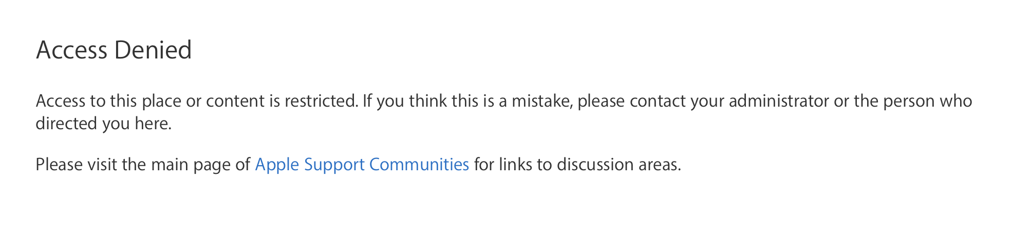This screenshot has height=240, width=1013.
Task: Click the word 'content' in the first sentence
Action: coord(235,101)
